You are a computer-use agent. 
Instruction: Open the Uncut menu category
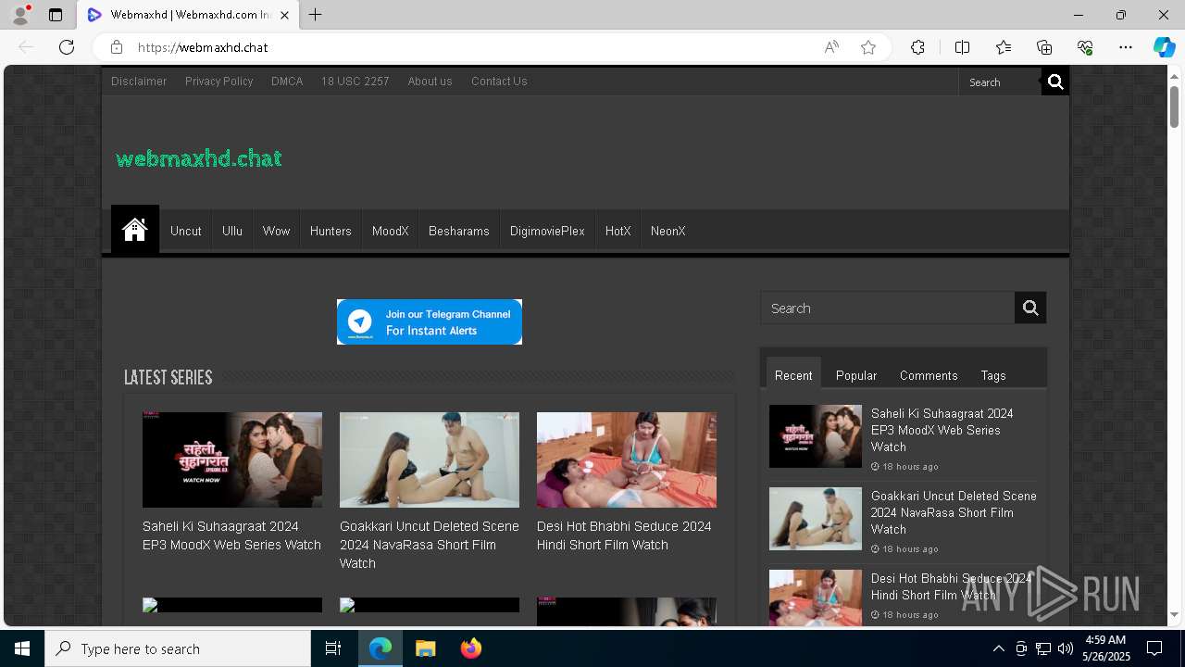coord(186,231)
